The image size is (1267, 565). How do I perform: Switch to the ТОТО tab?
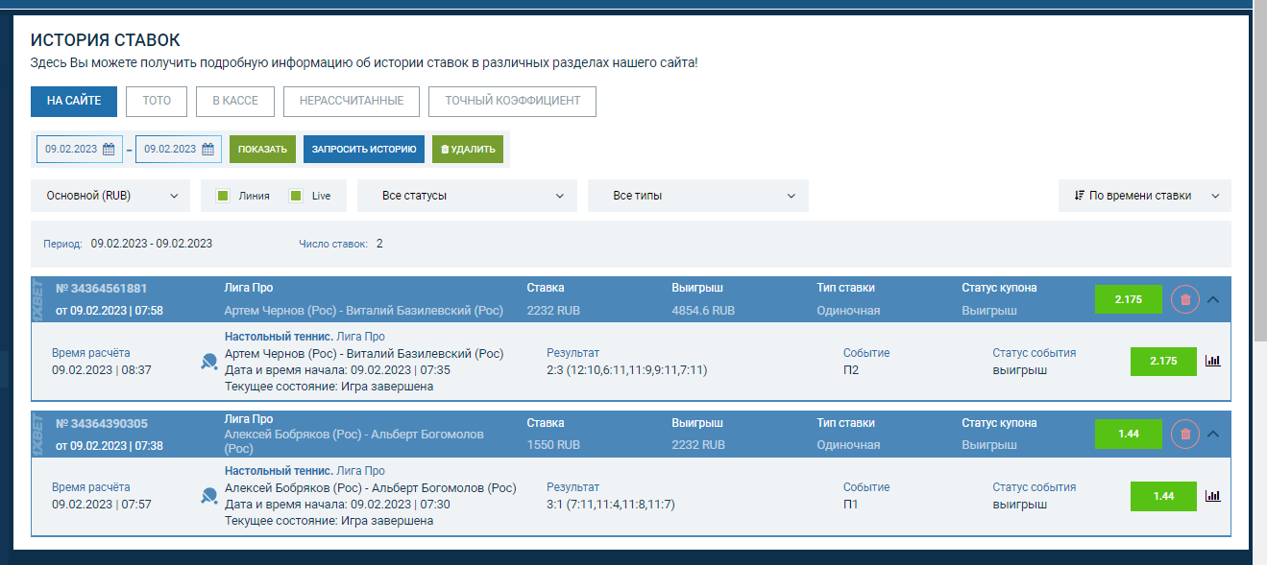[157, 101]
